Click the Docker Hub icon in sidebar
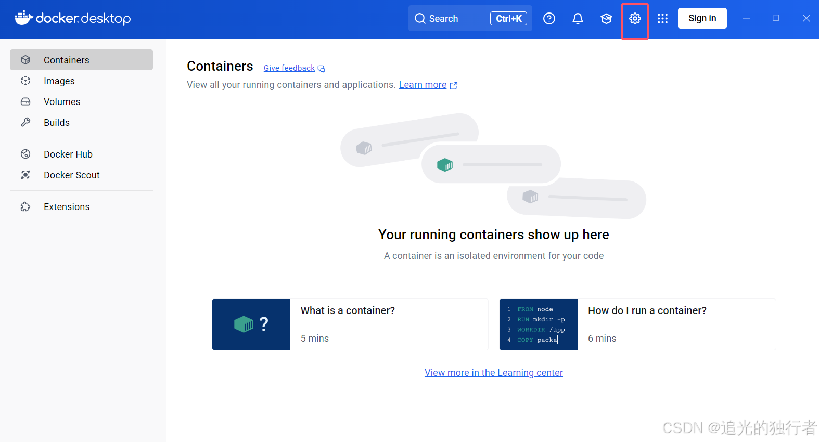 coord(25,154)
